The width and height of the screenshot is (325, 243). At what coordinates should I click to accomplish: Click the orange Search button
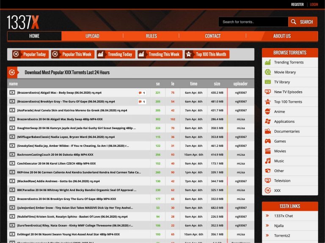[x=303, y=22]
